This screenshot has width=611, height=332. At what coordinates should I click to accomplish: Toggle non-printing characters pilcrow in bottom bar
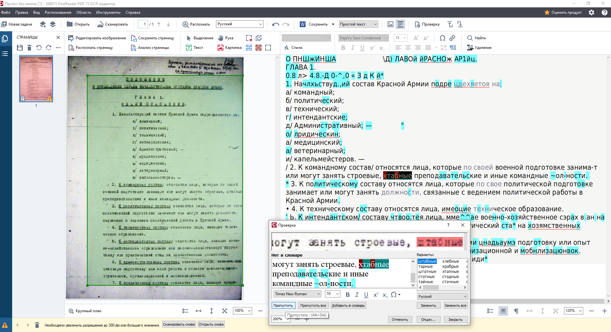[516, 311]
